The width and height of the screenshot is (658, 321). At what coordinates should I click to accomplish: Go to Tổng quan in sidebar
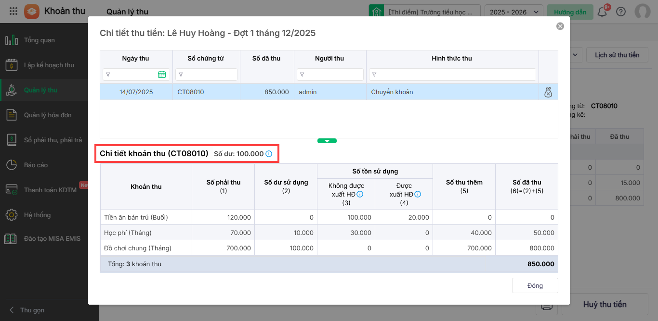click(x=39, y=40)
